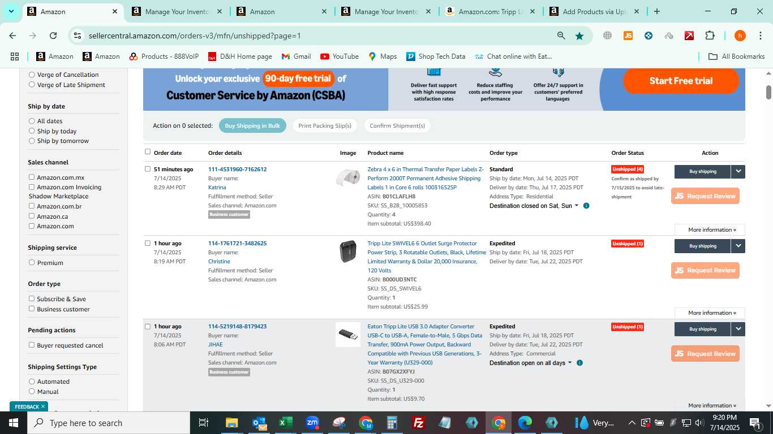Select Ship by tomorrow filter
Screen dimensions: 773x434
point(32,141)
